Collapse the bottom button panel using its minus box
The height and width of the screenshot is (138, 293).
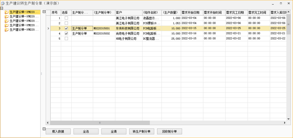click(44, 128)
